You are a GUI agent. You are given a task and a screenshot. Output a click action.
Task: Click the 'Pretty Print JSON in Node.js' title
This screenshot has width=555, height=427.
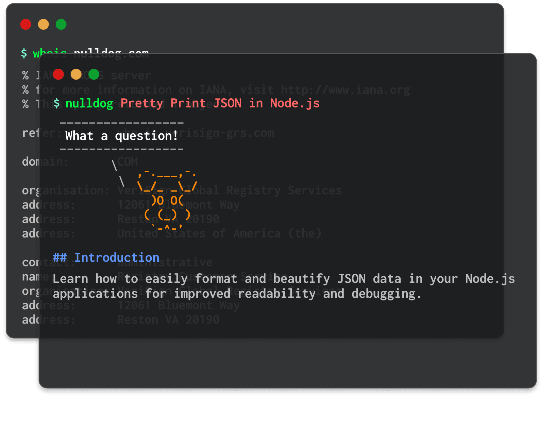click(220, 103)
